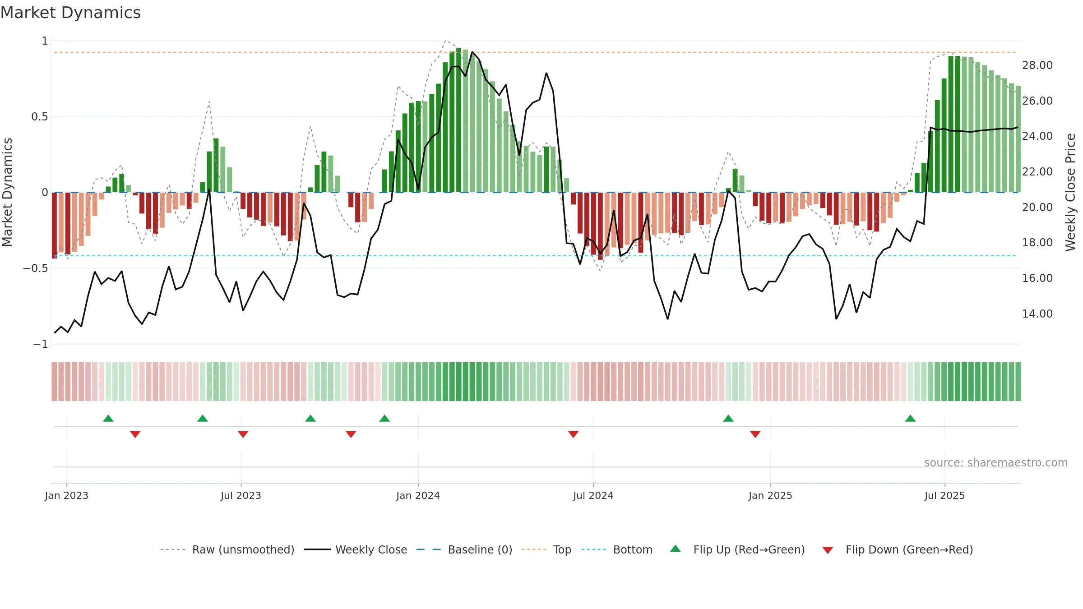Click the red flip-down marker right after Jul 2023
Viewport: 1083px width, 609px height.
[243, 434]
